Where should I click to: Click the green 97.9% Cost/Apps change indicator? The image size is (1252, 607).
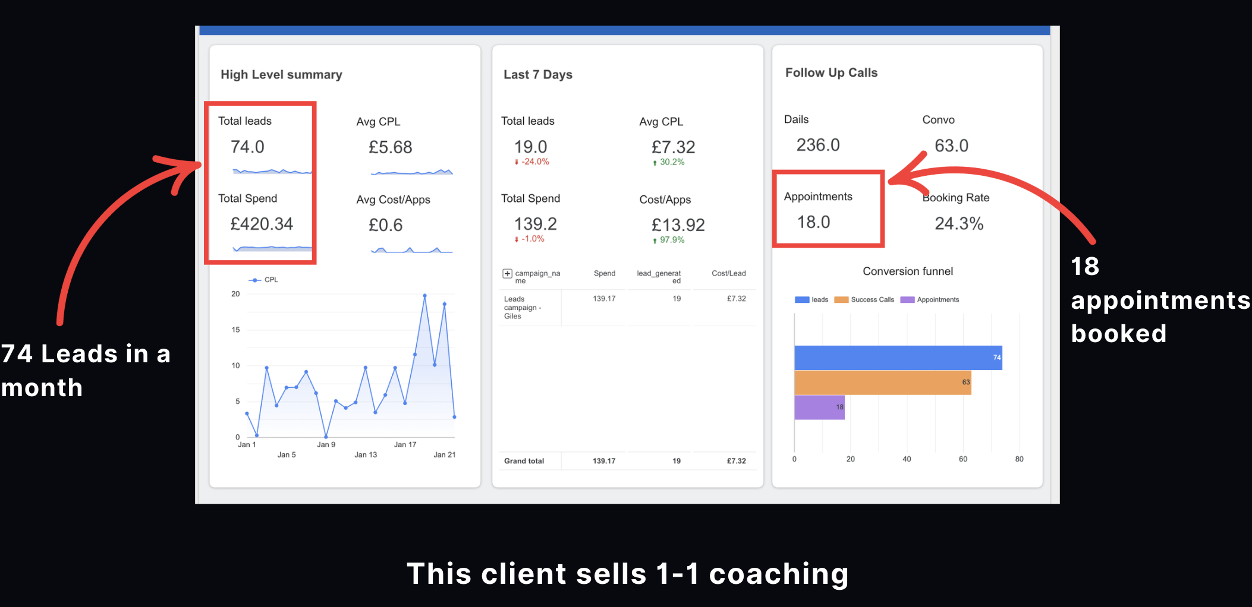click(x=668, y=240)
